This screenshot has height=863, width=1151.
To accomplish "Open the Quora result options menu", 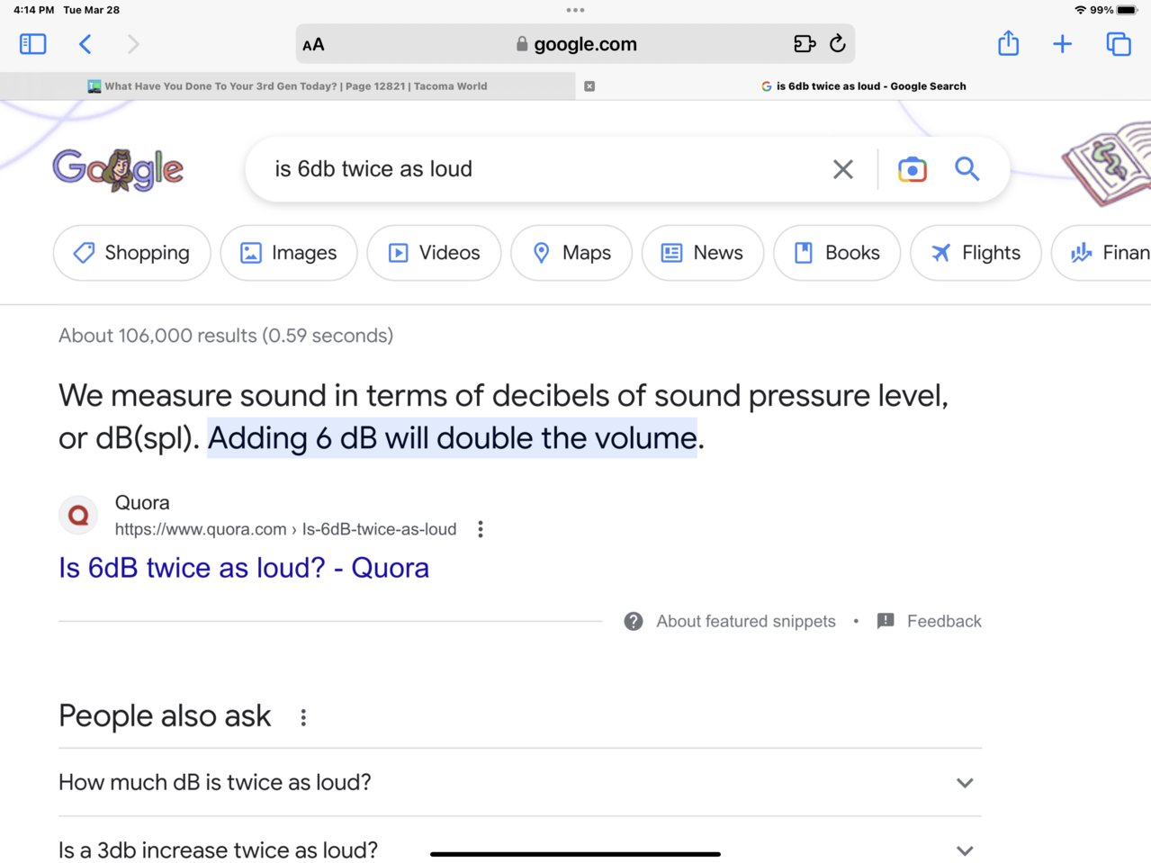I will (481, 529).
